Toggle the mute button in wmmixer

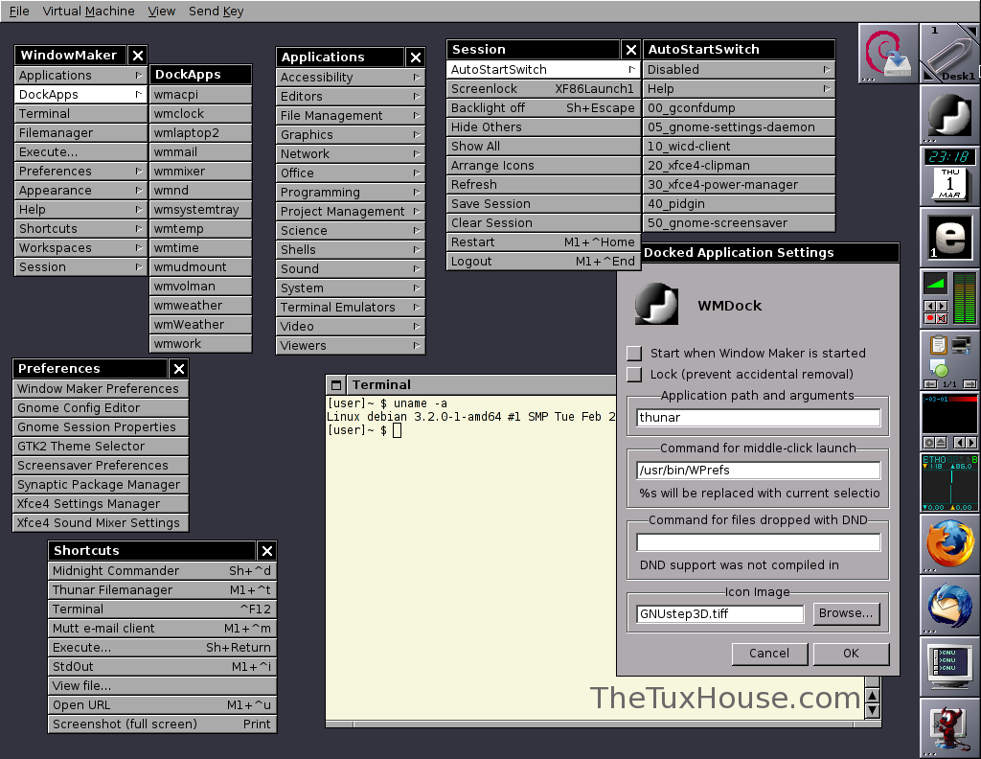coord(942,318)
